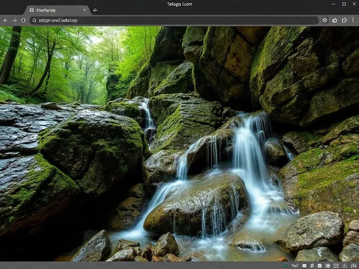359x269 pixels.
Task: Open the favorites collection star-list icon
Action: point(335,20)
